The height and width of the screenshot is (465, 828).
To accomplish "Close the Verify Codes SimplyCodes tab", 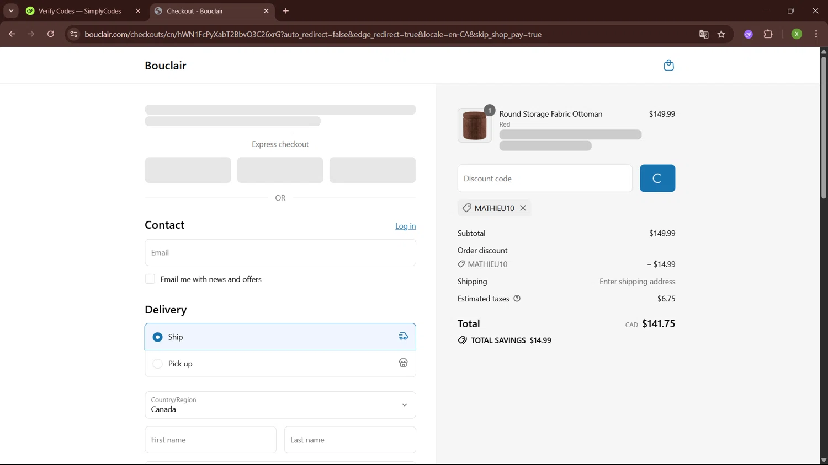I will pos(138,11).
